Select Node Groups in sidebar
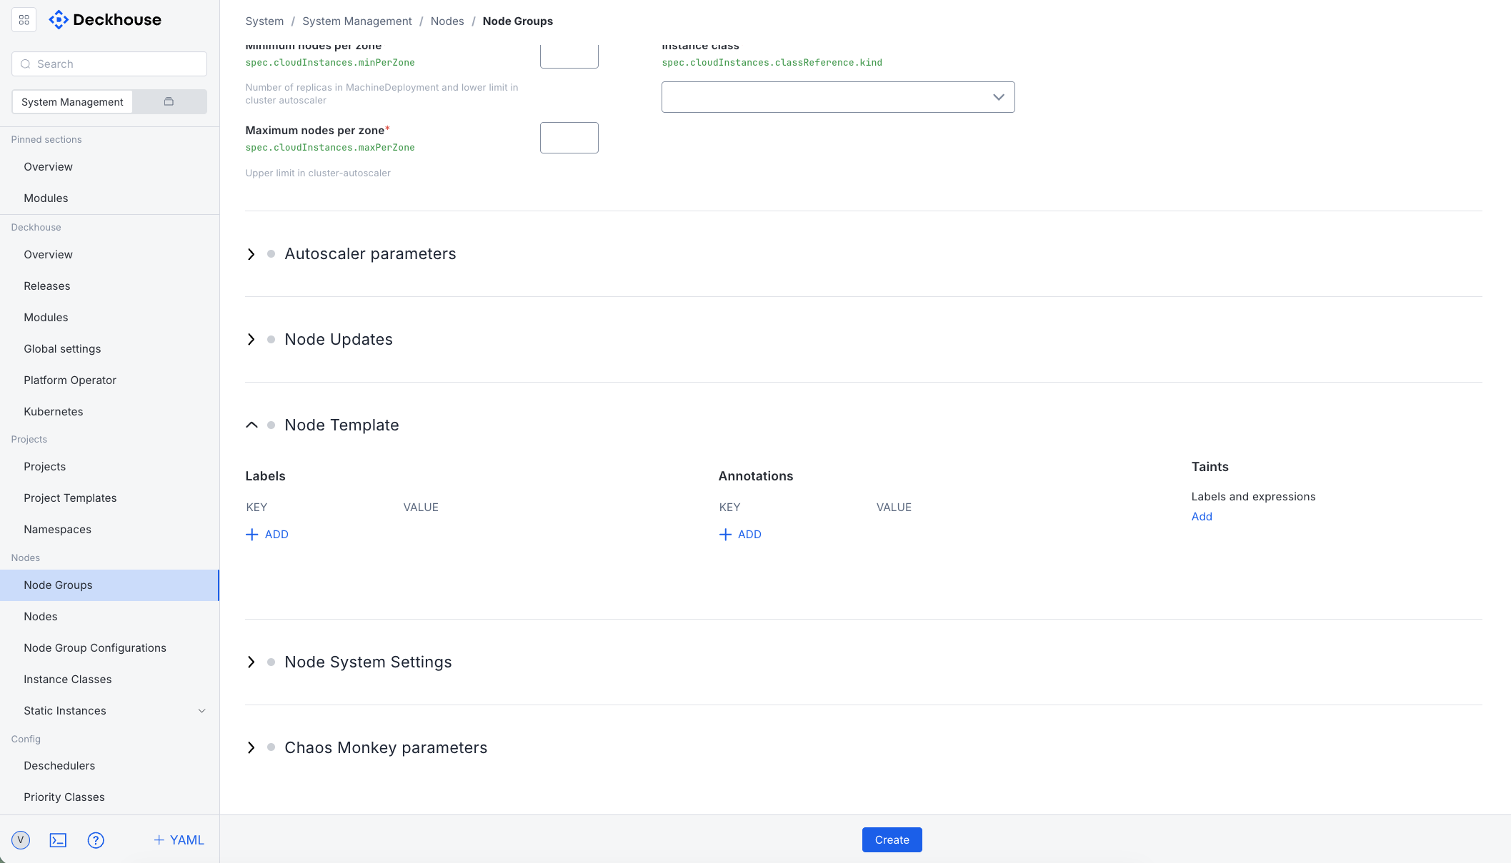The image size is (1511, 863). (109, 585)
